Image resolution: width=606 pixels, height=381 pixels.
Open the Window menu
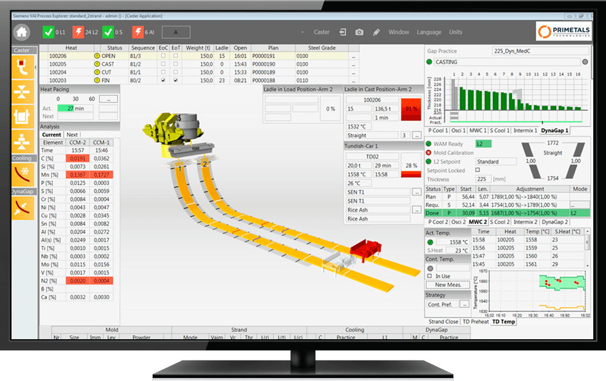[x=398, y=31]
